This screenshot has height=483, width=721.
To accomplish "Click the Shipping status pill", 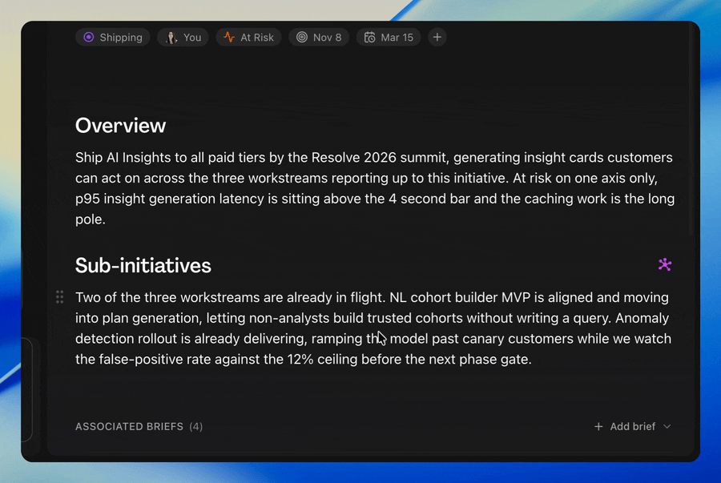I will pos(113,37).
